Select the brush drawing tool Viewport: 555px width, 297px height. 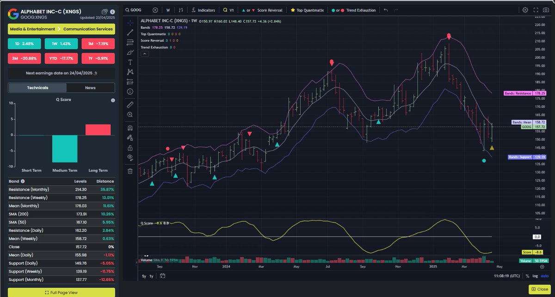coord(130,52)
